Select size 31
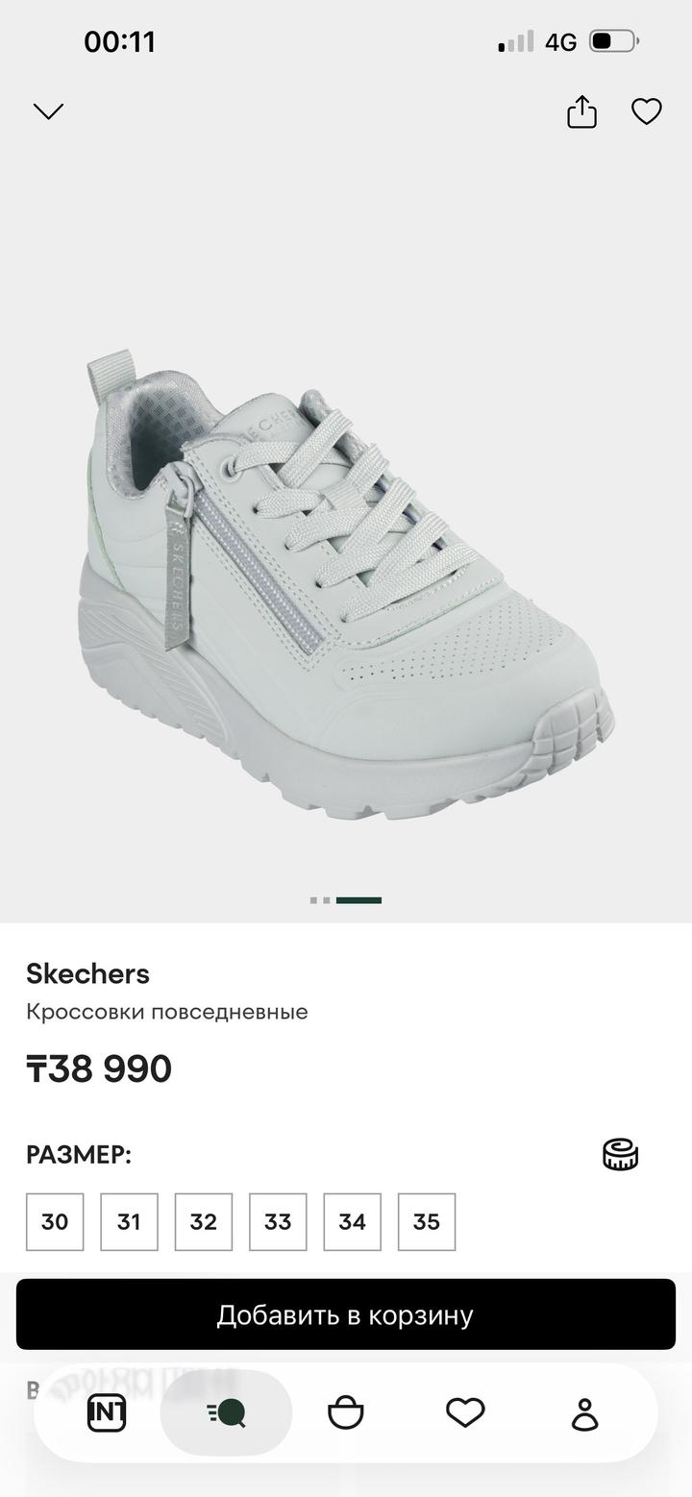The image size is (692, 1497). [129, 1222]
